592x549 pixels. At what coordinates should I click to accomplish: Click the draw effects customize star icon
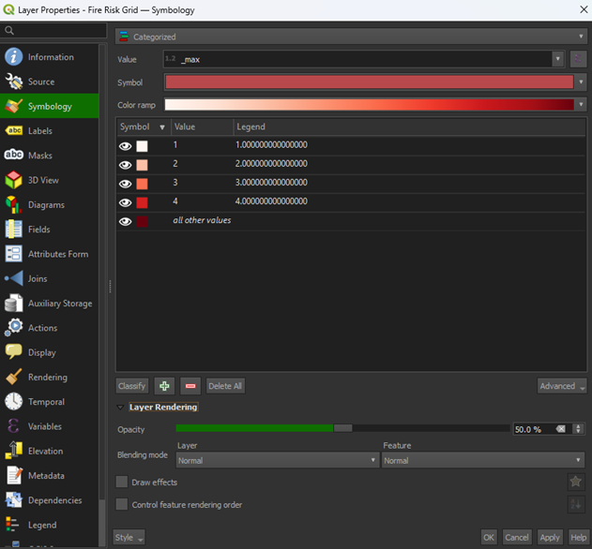pos(576,482)
